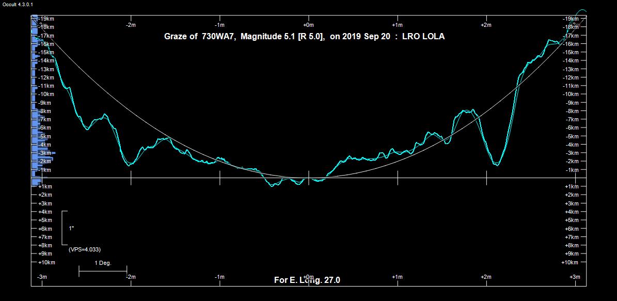The width and height of the screenshot is (617, 301).
Task: Click the graze title text at top
Action: coord(304,37)
